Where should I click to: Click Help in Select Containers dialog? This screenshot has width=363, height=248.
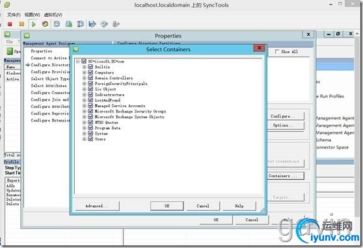coord(239,206)
